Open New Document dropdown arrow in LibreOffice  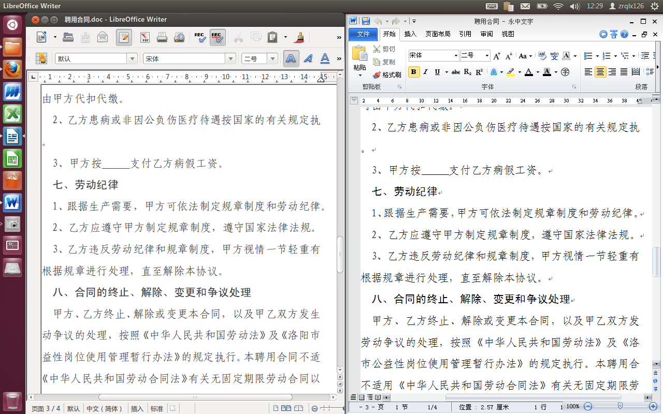click(x=54, y=37)
